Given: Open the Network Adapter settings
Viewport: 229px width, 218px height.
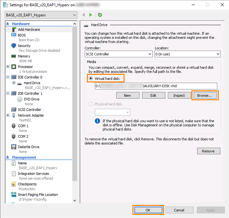Looking at the screenshot, I should 31,115.
